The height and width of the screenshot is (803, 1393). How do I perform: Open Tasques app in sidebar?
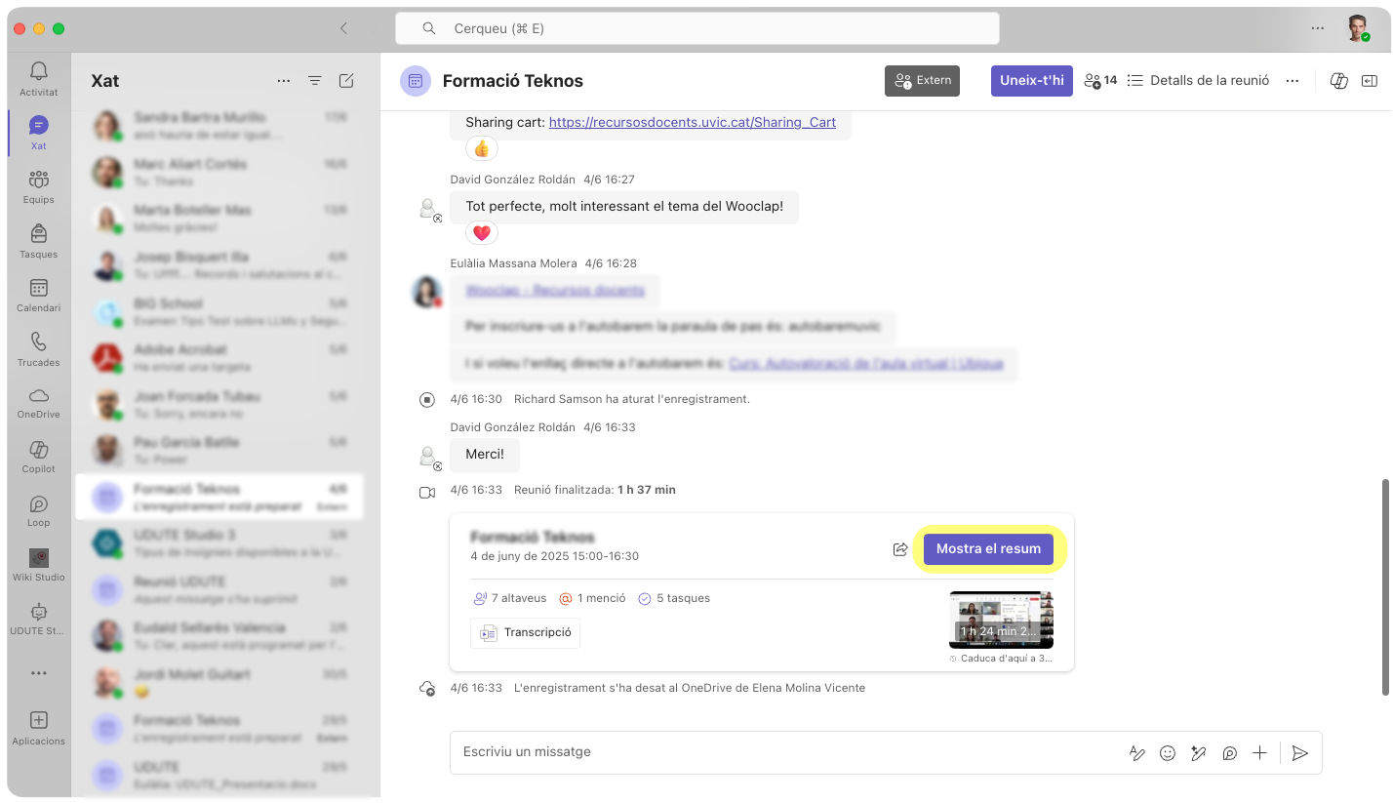coord(38,241)
